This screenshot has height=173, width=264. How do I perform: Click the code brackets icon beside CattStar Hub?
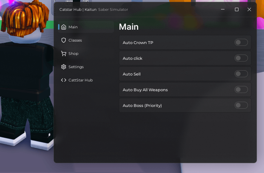click(64, 80)
